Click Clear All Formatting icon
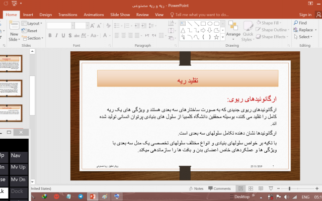322x201 pixels. (x=109, y=26)
